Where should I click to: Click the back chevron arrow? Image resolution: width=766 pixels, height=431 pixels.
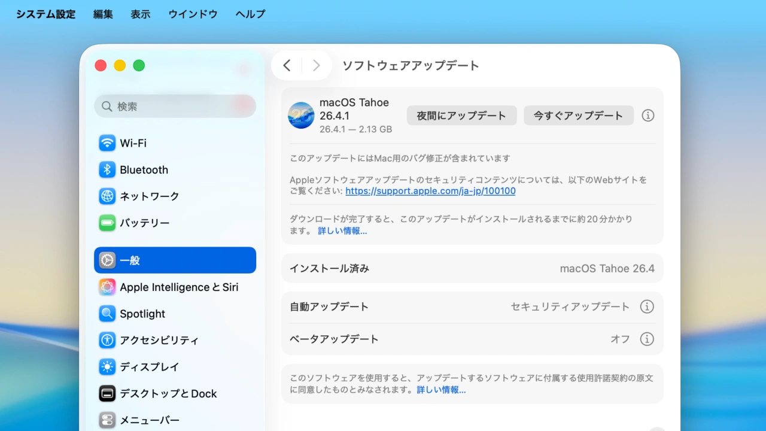(287, 65)
